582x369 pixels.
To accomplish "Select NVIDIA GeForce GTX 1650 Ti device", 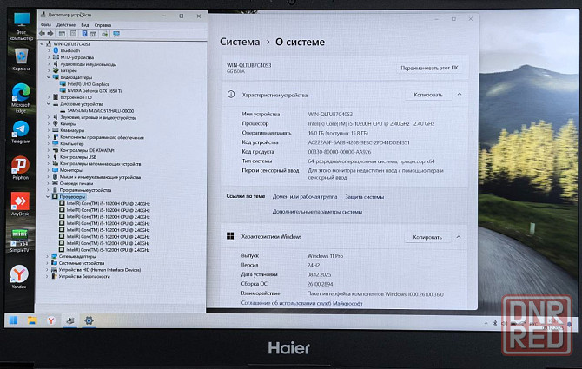I will (x=95, y=91).
